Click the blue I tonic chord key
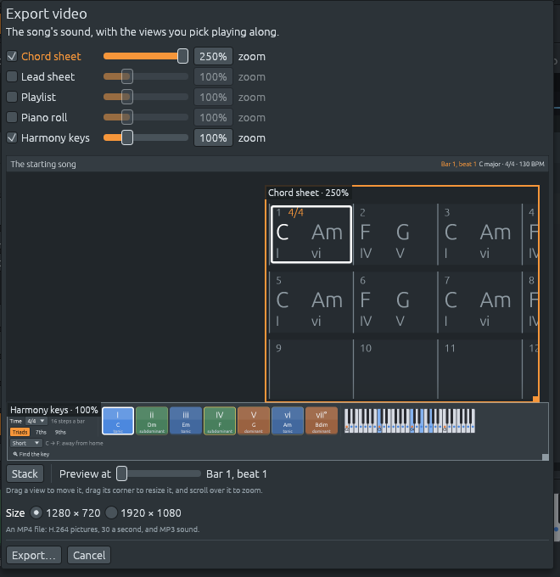The width and height of the screenshot is (560, 577). point(118,421)
